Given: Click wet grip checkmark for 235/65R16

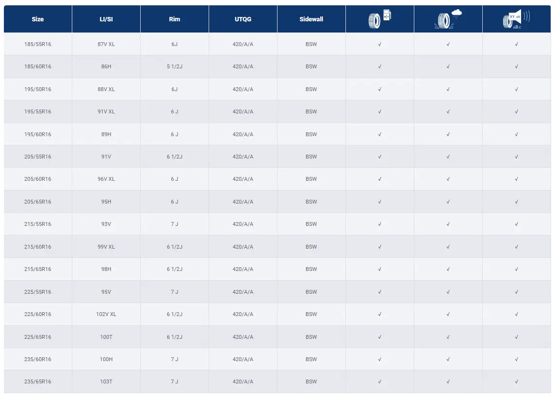Looking at the screenshot, I should click(x=448, y=381).
